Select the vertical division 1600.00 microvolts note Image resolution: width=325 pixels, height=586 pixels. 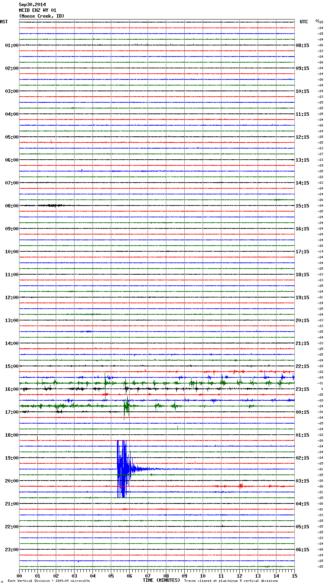49,581
